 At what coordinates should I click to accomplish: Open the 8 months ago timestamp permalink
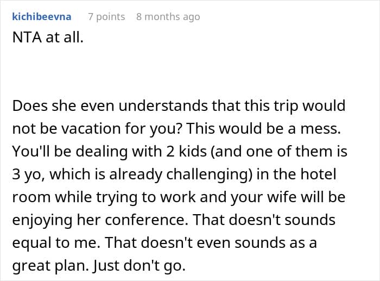pos(168,17)
